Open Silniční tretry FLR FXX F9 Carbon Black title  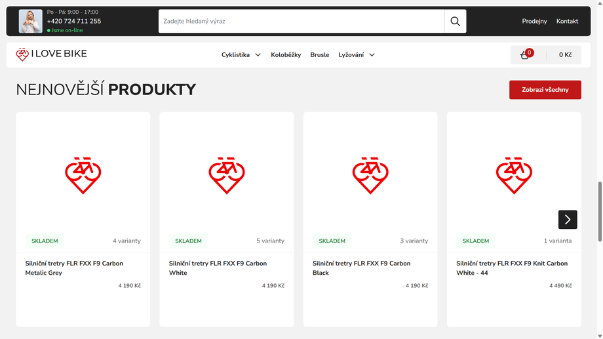coord(361,268)
